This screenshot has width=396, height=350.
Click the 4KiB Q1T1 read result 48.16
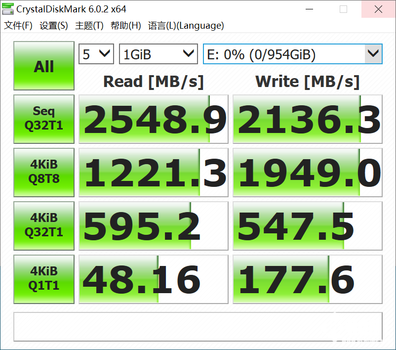coord(154,279)
